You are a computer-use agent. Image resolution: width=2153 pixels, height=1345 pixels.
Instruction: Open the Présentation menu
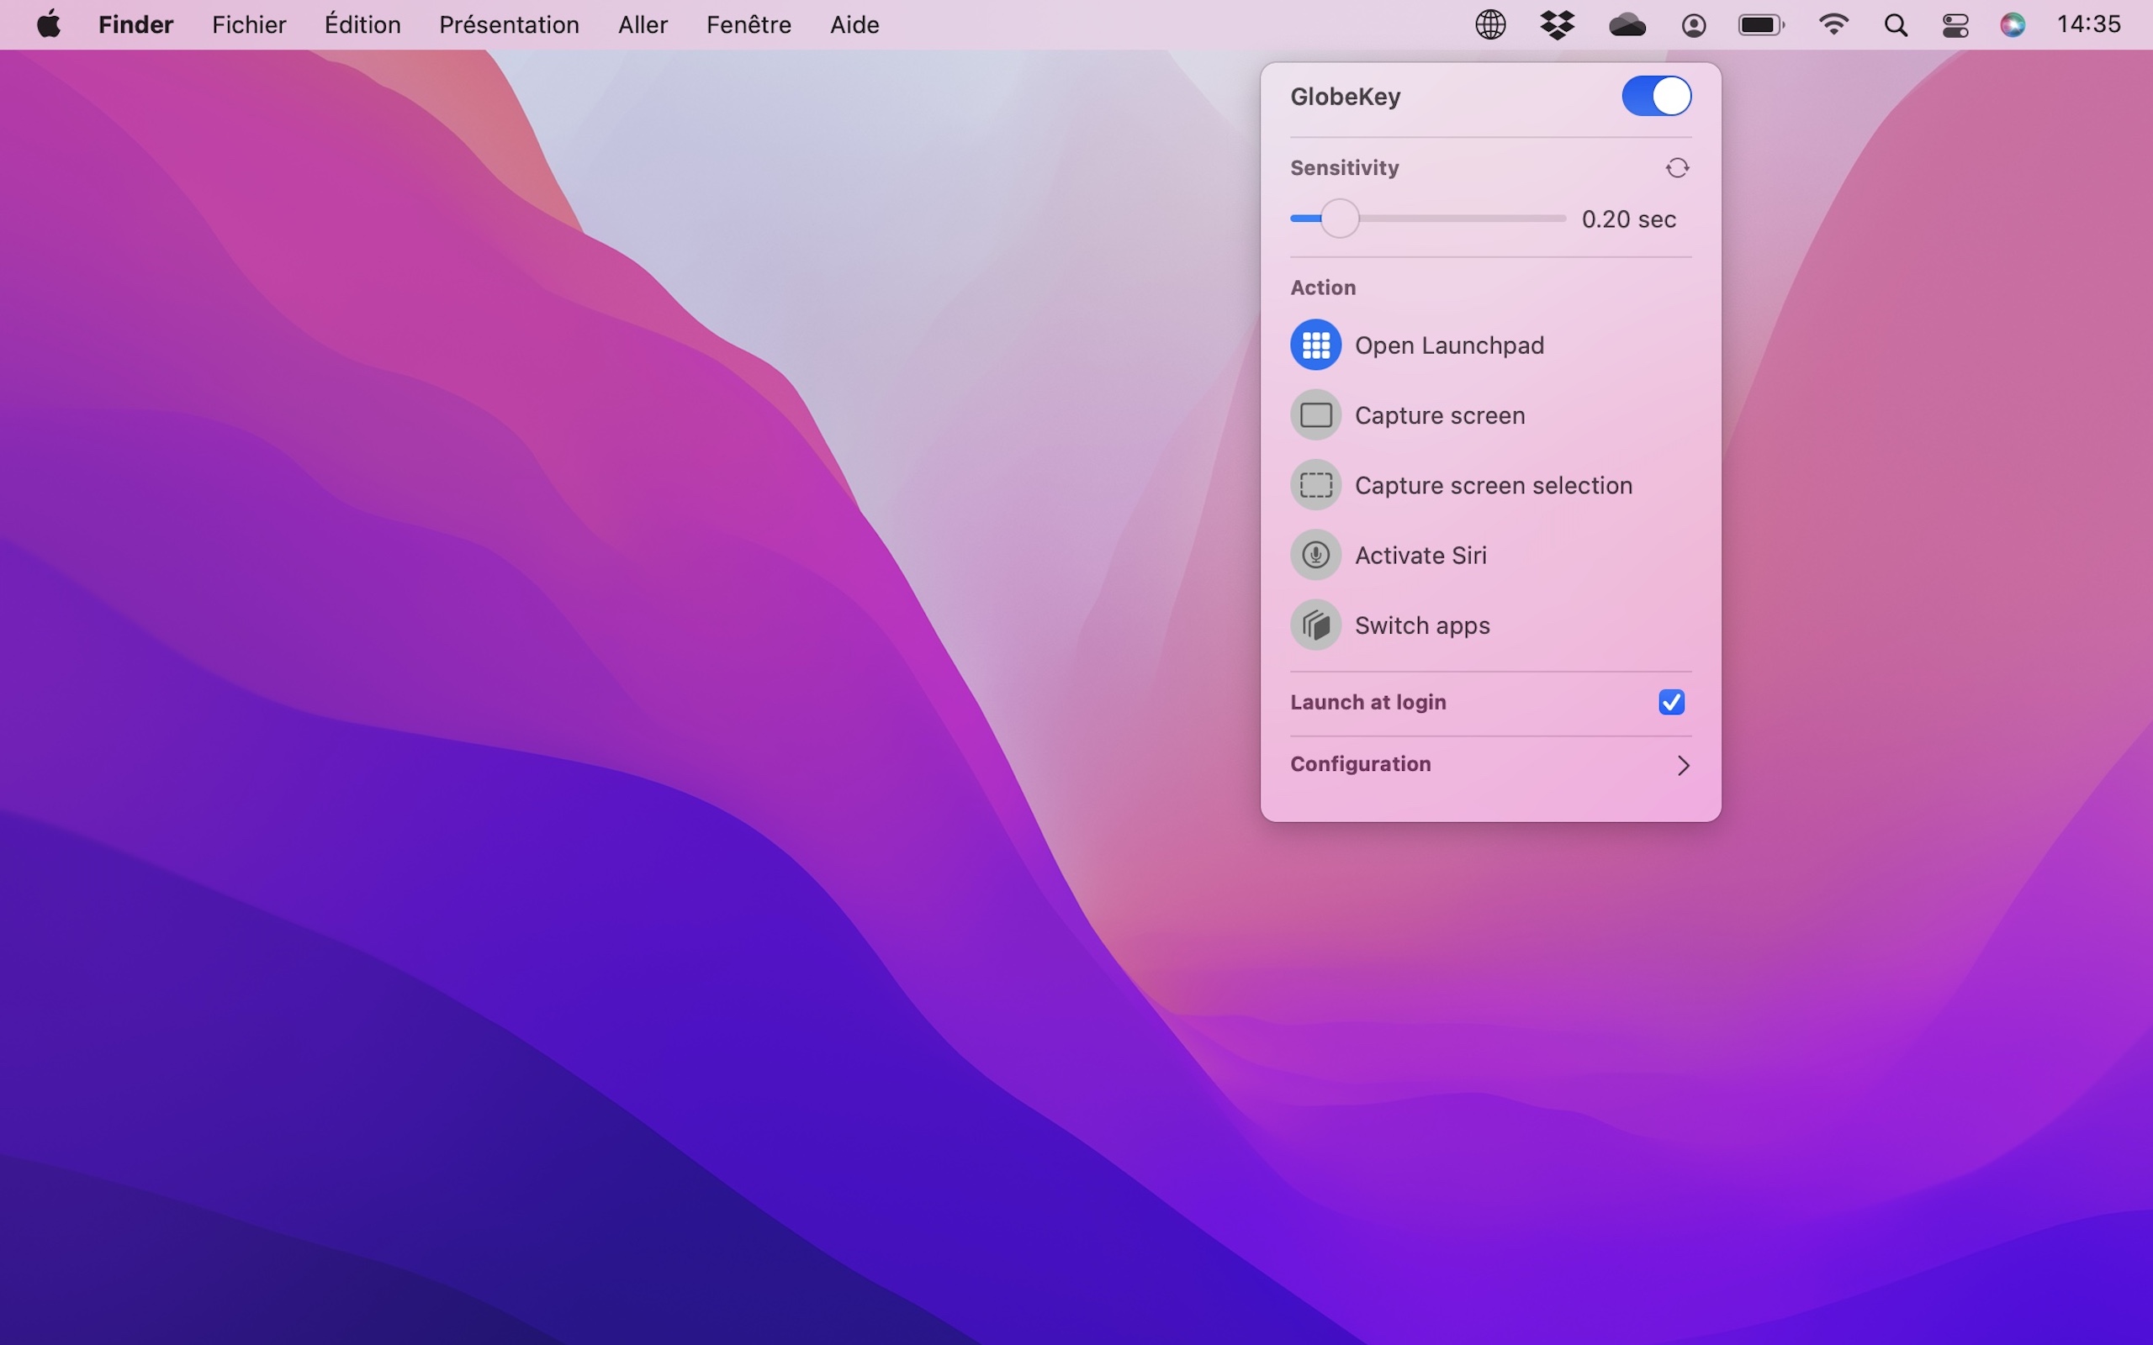coord(509,25)
